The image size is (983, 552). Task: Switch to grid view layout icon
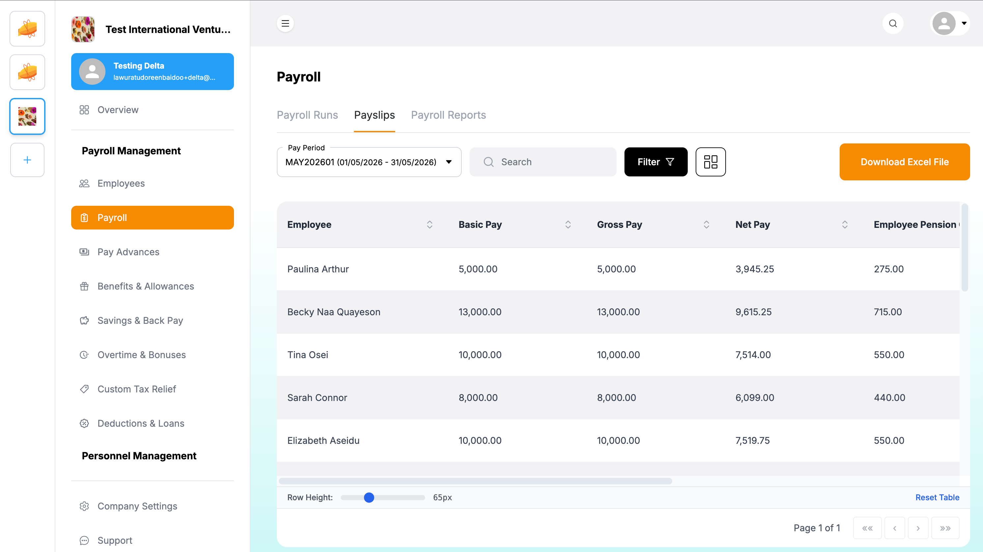point(710,162)
